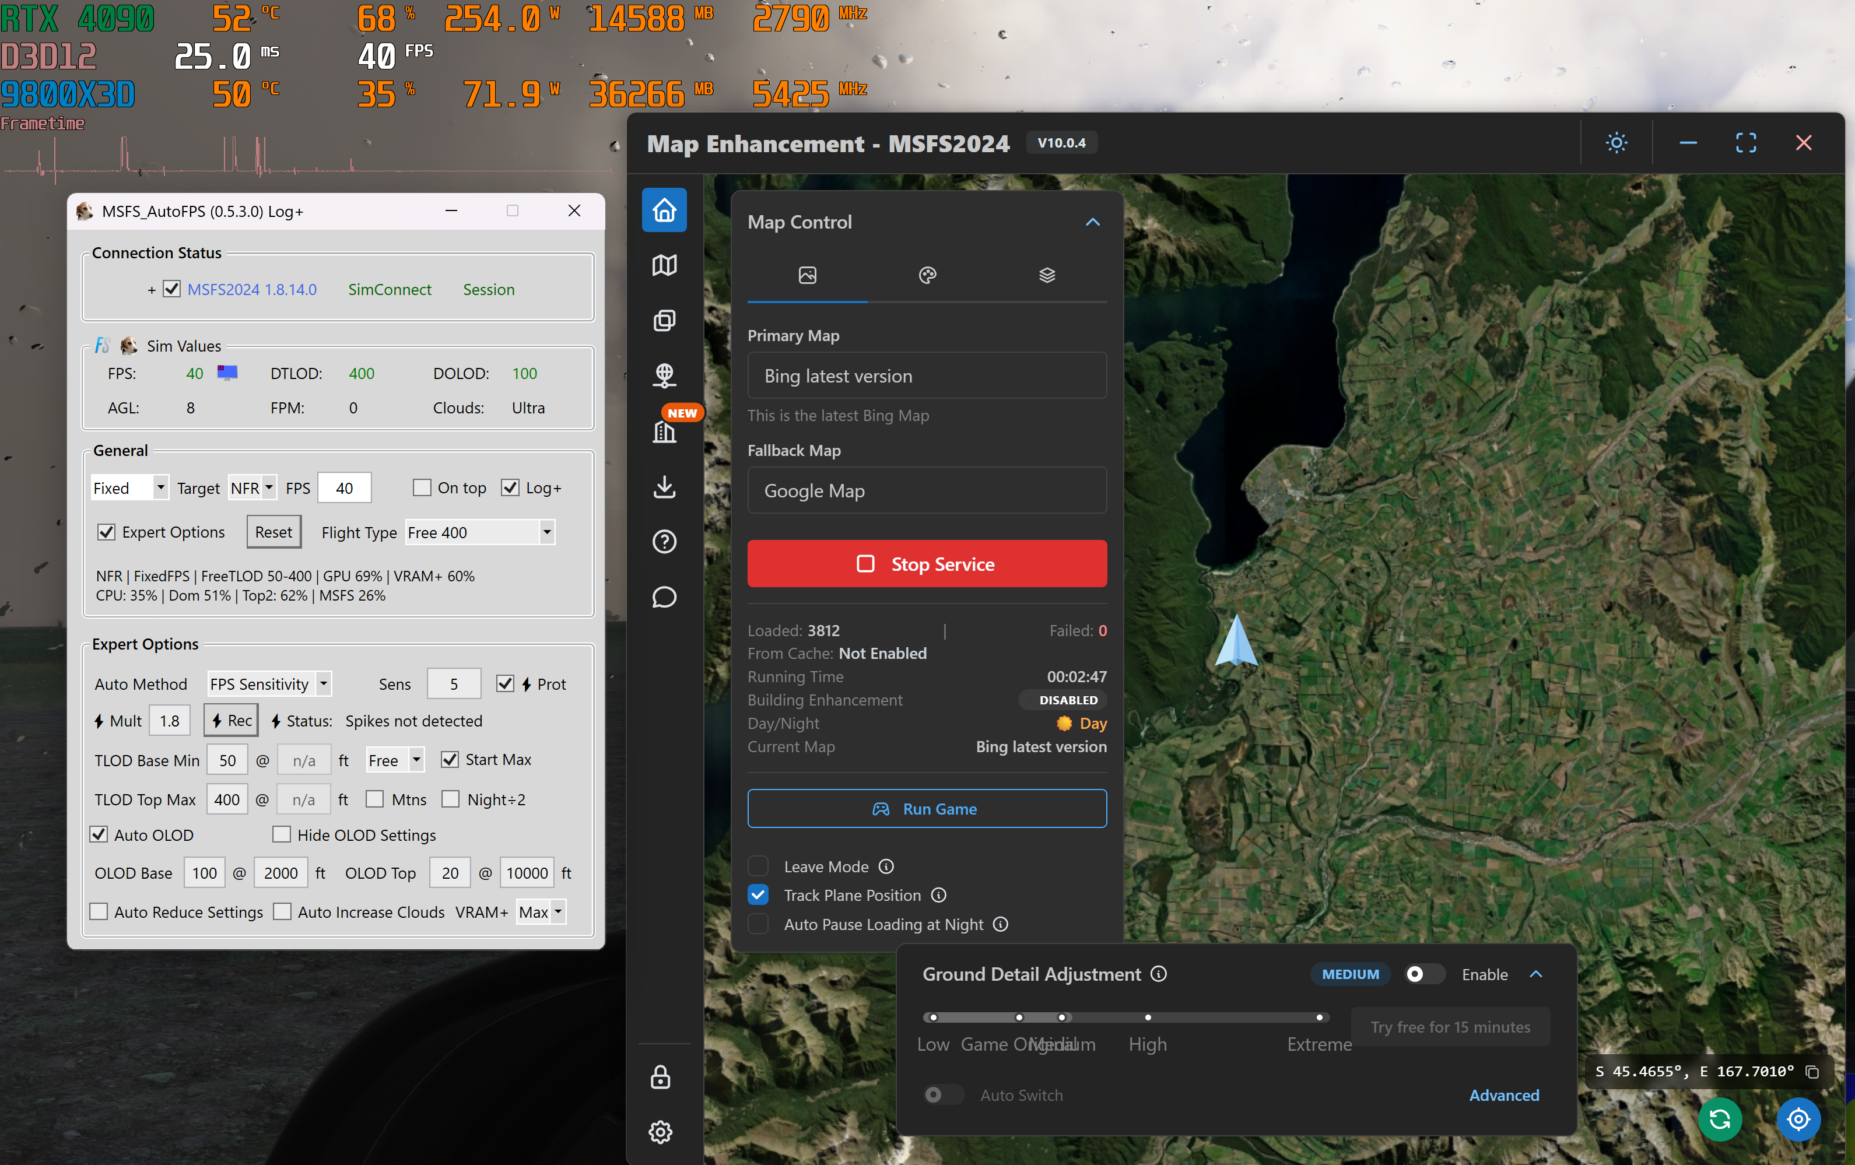Click Try free for 15 minutes
The image size is (1855, 1165).
(x=1450, y=1027)
